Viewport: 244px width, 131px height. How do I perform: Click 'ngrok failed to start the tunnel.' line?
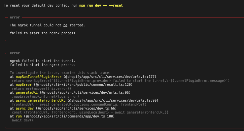pos(43,61)
